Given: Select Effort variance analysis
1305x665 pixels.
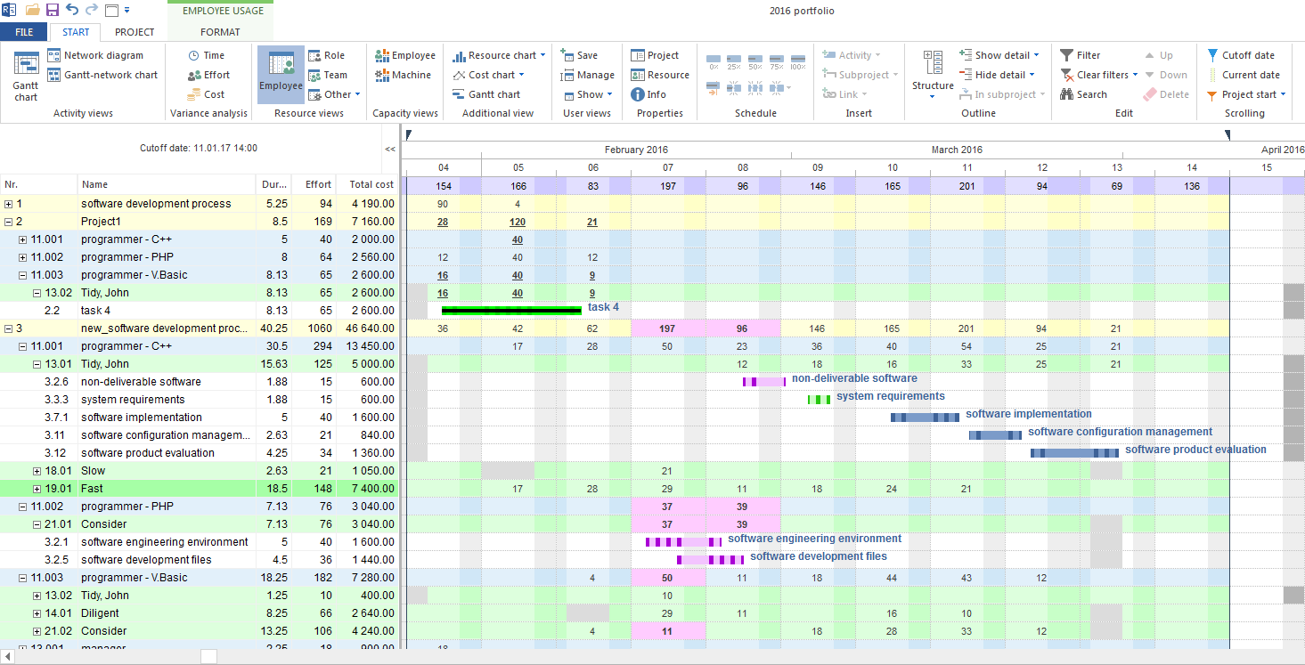Looking at the screenshot, I should pos(208,75).
